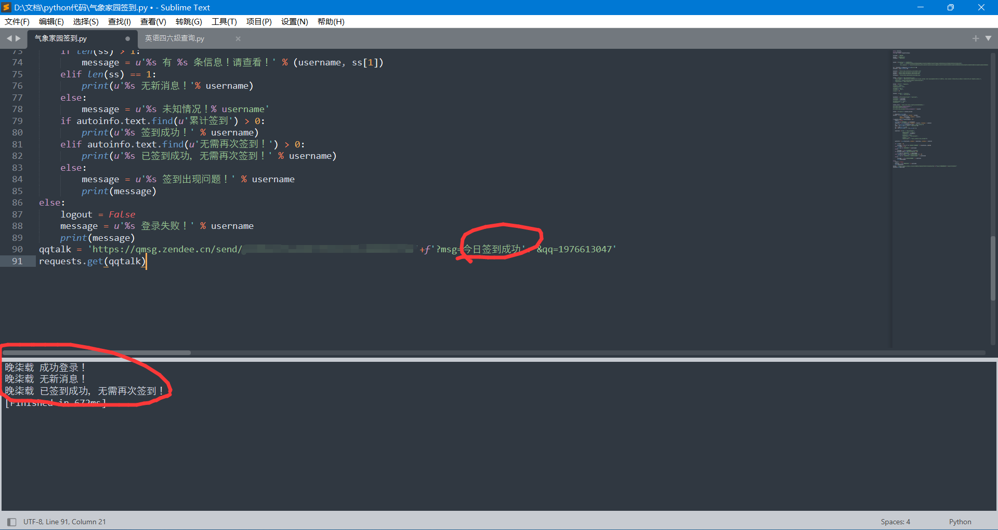
Task: Click output line '已签到成功，无需再次签到！'
Action: pos(85,391)
